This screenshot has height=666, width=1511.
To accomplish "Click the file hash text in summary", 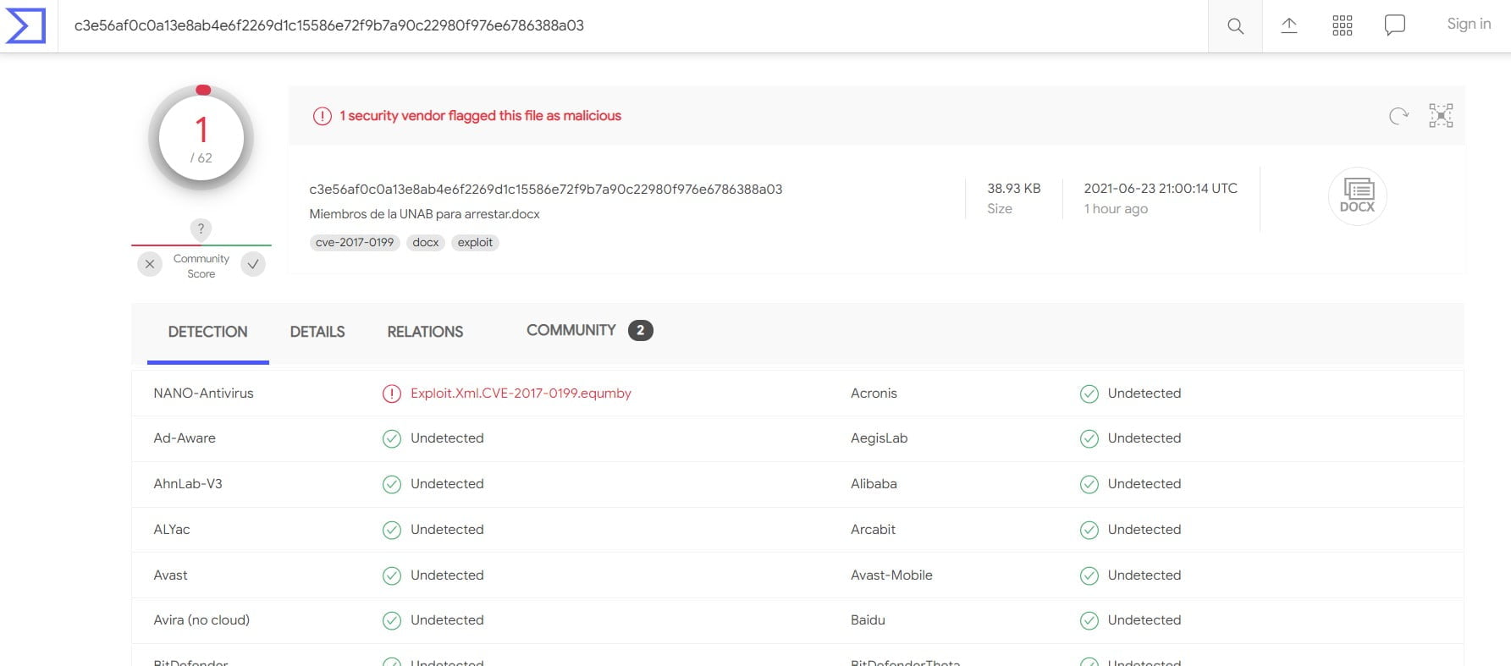I will (546, 190).
